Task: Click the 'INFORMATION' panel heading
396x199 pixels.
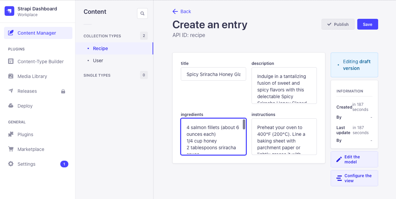Action: [x=350, y=91]
